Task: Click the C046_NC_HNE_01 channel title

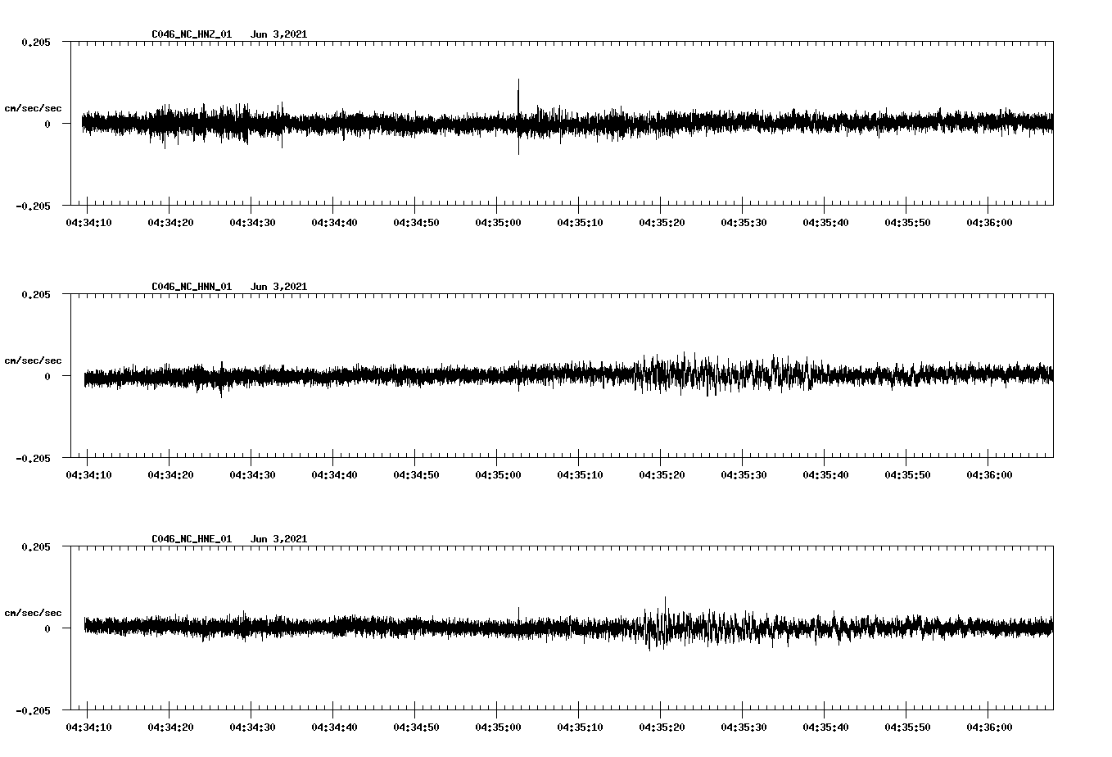Action: (x=192, y=539)
